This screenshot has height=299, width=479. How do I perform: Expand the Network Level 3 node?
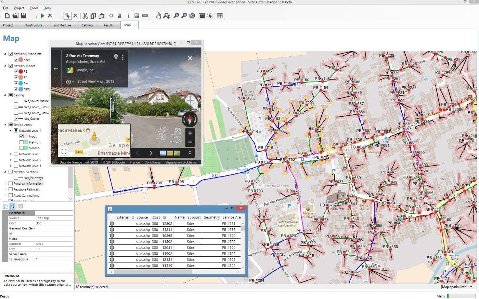11,154
